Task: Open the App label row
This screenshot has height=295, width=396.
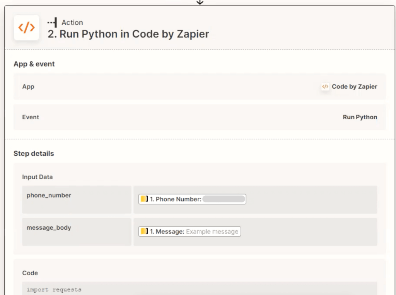Action: pyautogui.click(x=28, y=87)
